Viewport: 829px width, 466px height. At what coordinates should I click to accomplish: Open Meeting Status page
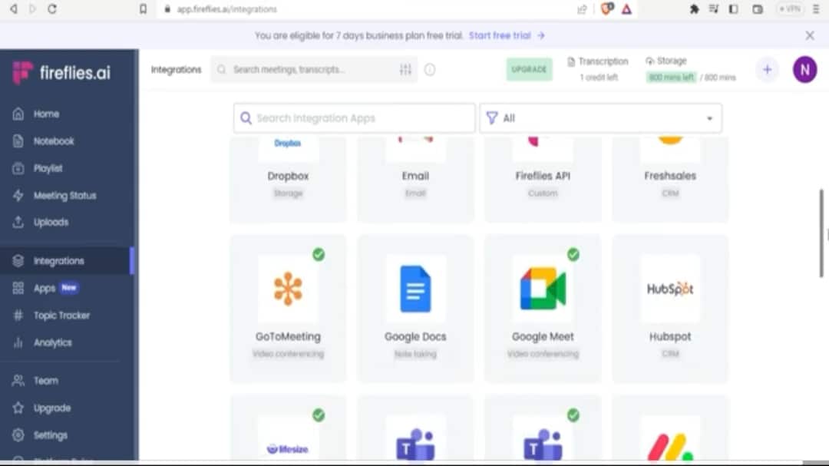64,196
